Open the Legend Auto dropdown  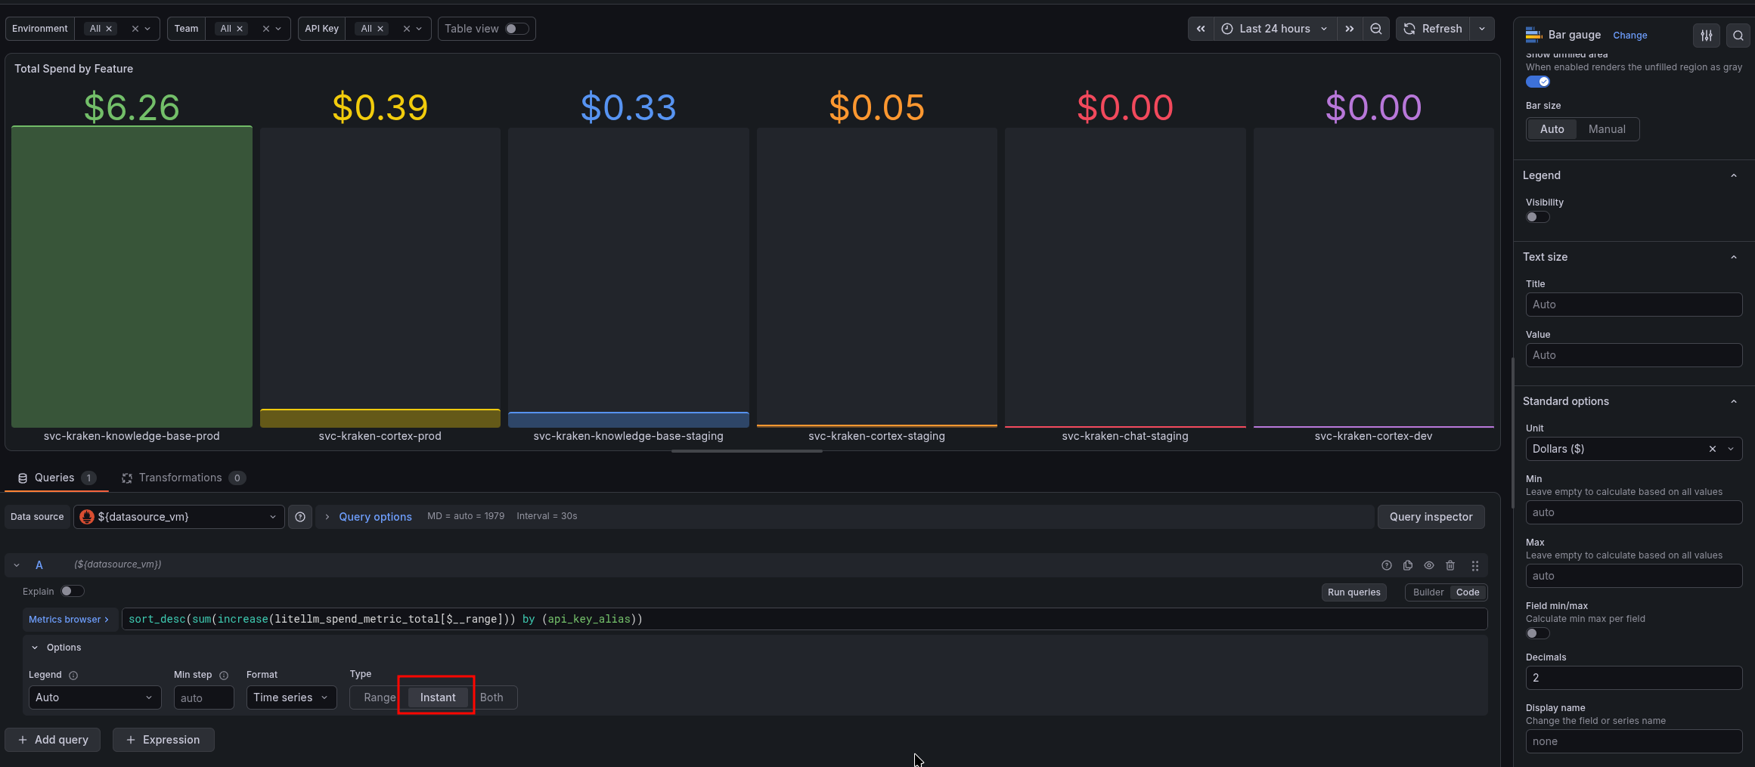point(95,697)
